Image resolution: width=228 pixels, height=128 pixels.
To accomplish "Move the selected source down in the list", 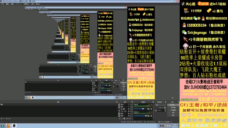I will [x=130, y=119].
